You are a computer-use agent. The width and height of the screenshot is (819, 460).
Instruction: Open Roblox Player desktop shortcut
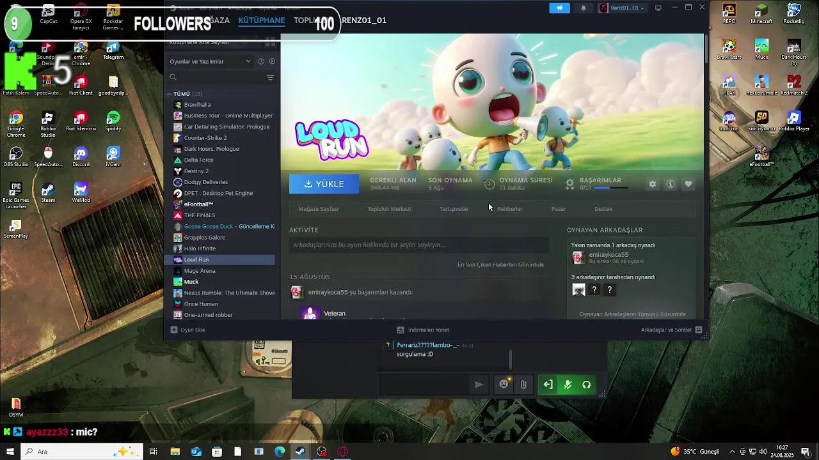(x=794, y=121)
